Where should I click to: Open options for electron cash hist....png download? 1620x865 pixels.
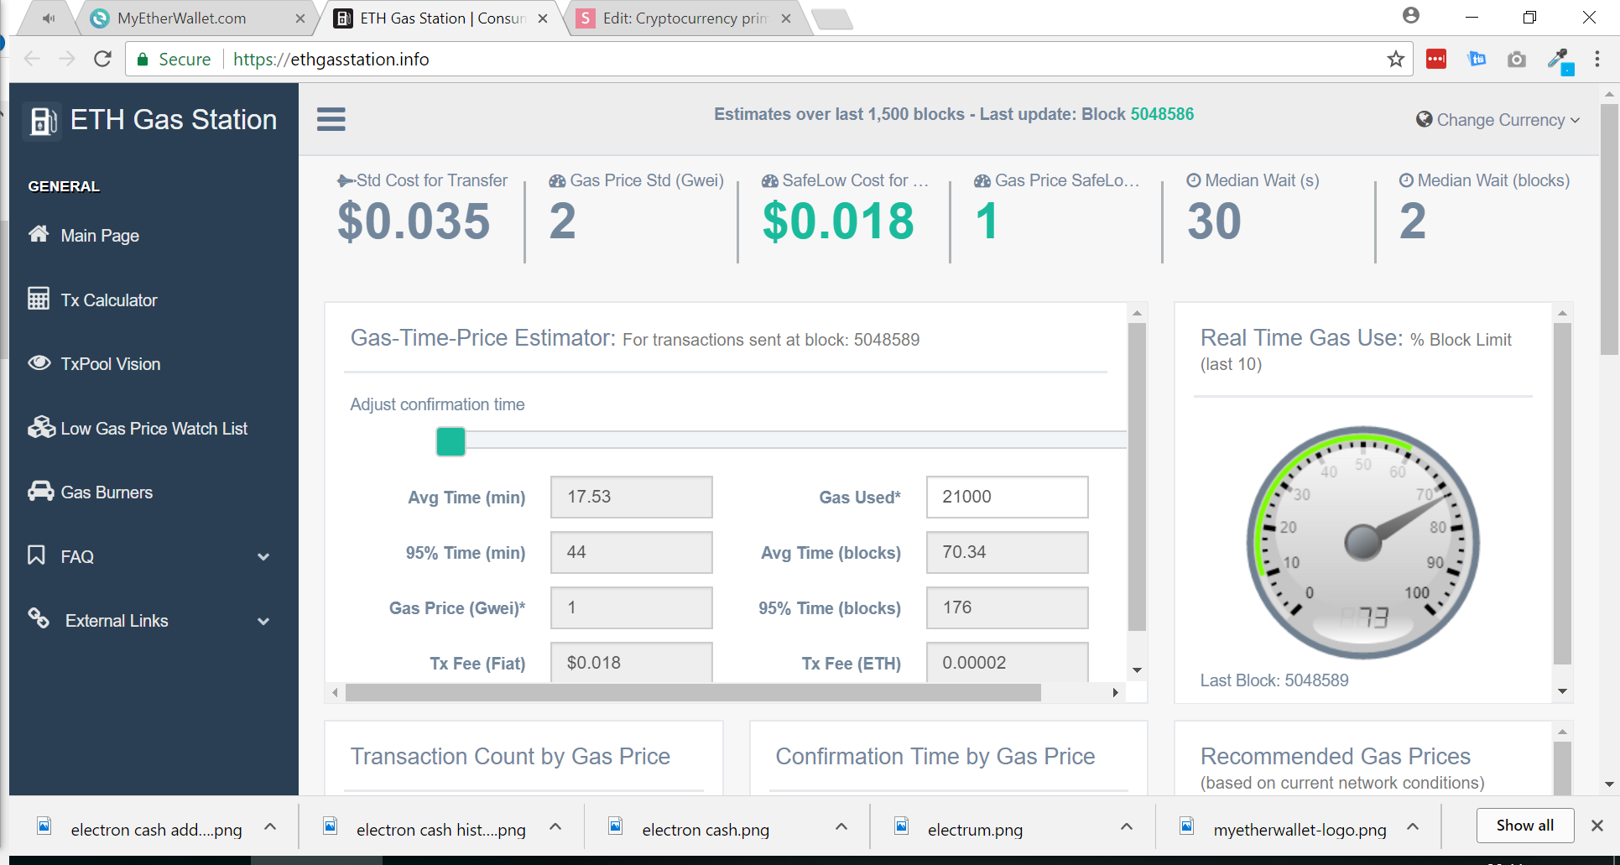555,827
